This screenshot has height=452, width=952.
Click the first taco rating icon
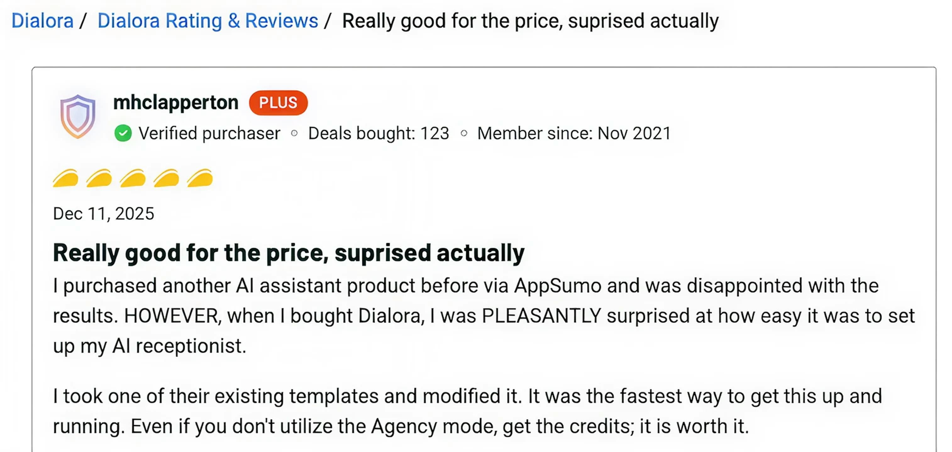66,178
